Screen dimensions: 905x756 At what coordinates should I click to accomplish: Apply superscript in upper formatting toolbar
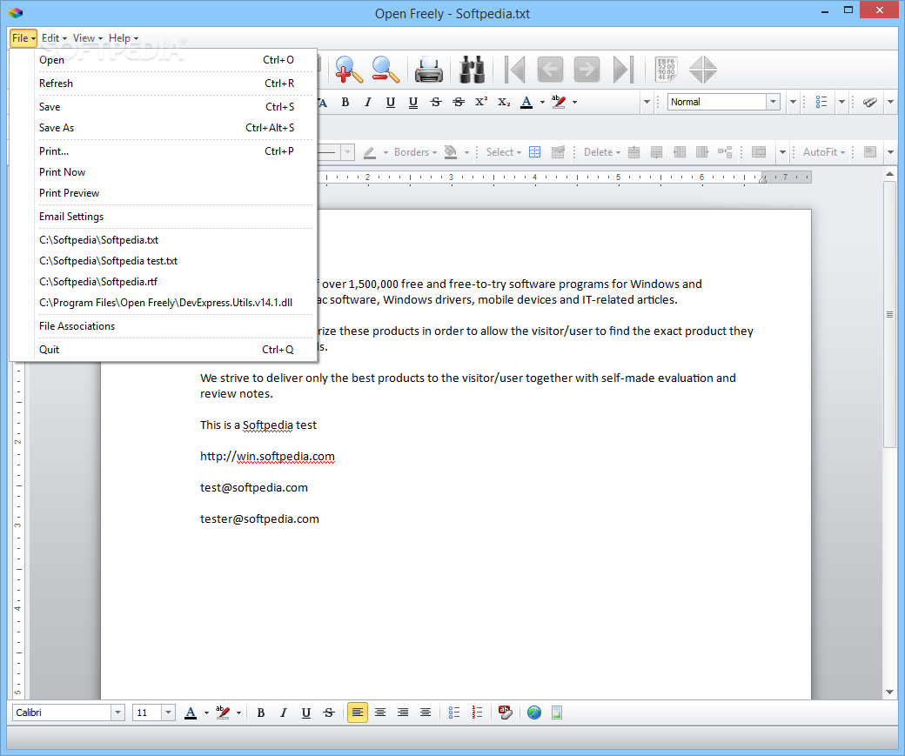coord(480,102)
